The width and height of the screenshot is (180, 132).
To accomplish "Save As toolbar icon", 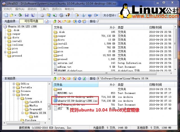I will (x=33, y=15).
